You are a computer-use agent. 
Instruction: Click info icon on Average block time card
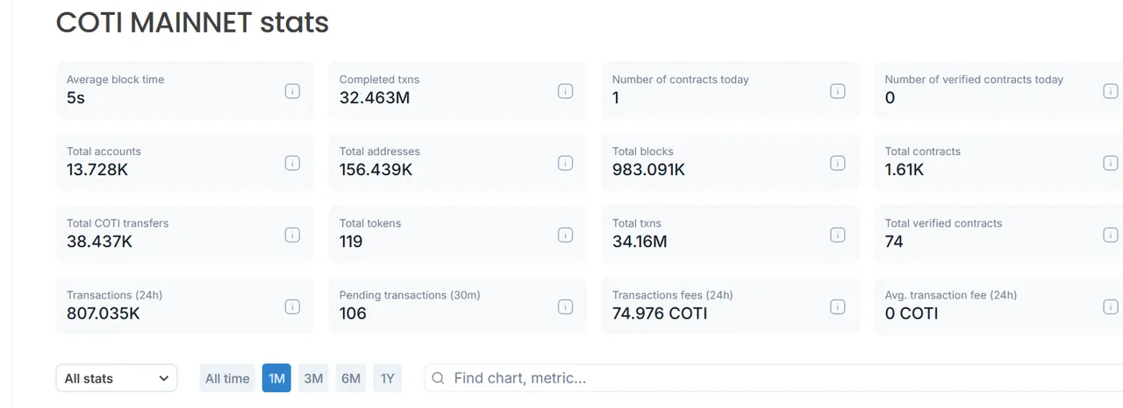tap(292, 91)
